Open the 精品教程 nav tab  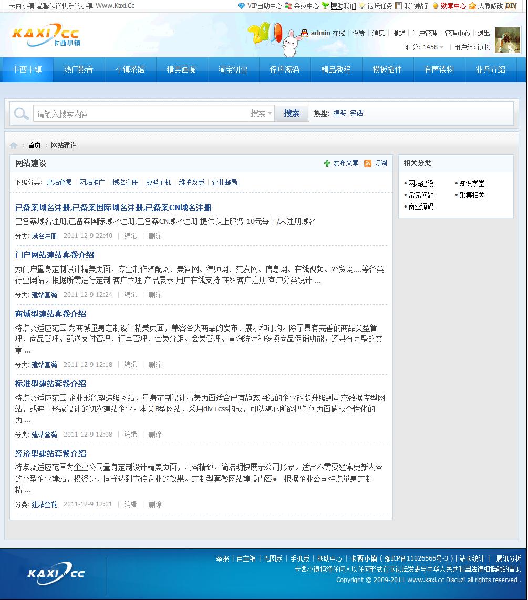(x=336, y=70)
